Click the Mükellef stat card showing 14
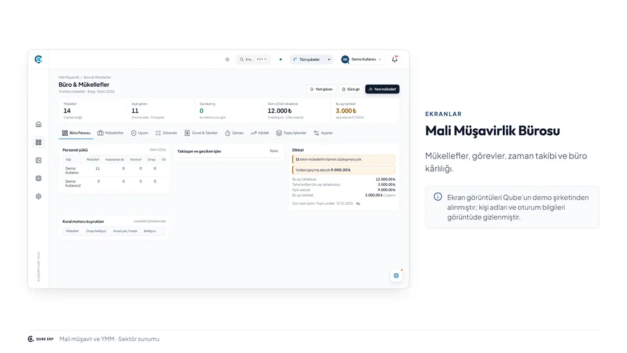 pyautogui.click(x=92, y=111)
